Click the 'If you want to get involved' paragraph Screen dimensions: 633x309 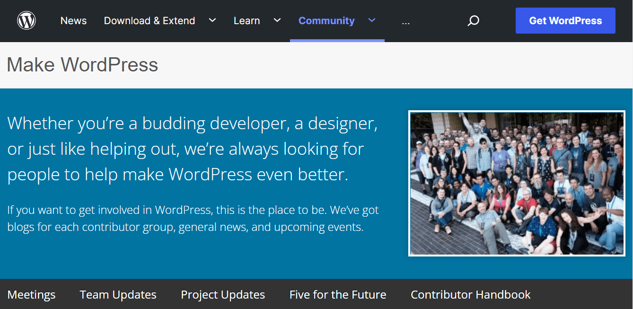193,218
